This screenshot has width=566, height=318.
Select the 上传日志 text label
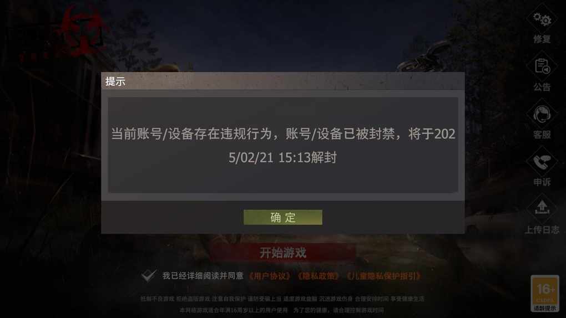pos(542,230)
